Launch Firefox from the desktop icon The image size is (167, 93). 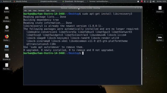point(7,38)
